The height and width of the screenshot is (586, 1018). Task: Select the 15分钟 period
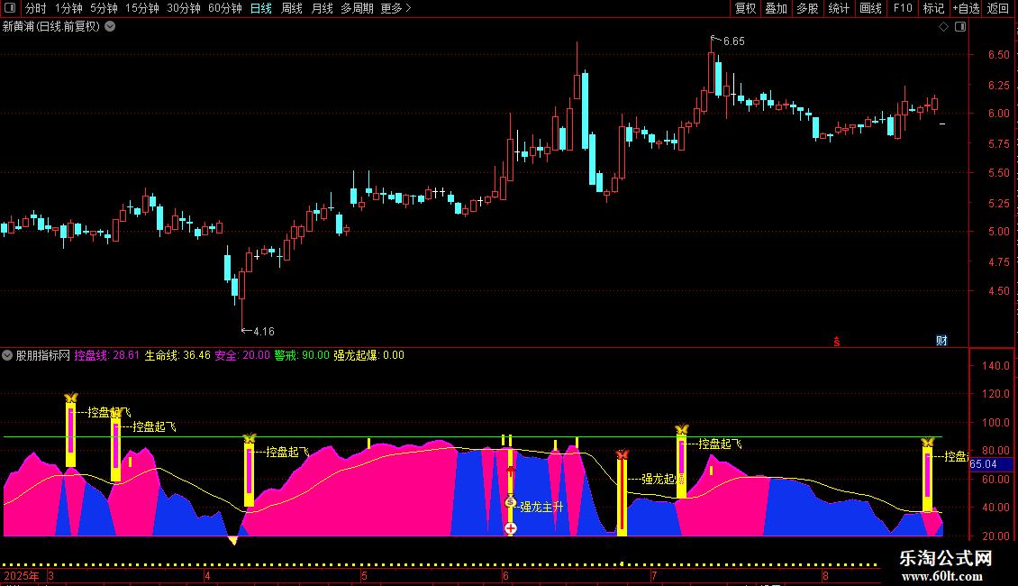tap(141, 8)
